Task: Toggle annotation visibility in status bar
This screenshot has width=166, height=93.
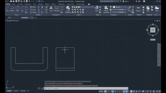Action: (131, 91)
